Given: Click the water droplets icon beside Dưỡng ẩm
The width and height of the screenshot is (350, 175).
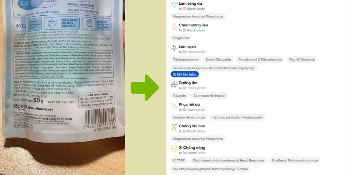Looking at the screenshot, I should [174, 84].
